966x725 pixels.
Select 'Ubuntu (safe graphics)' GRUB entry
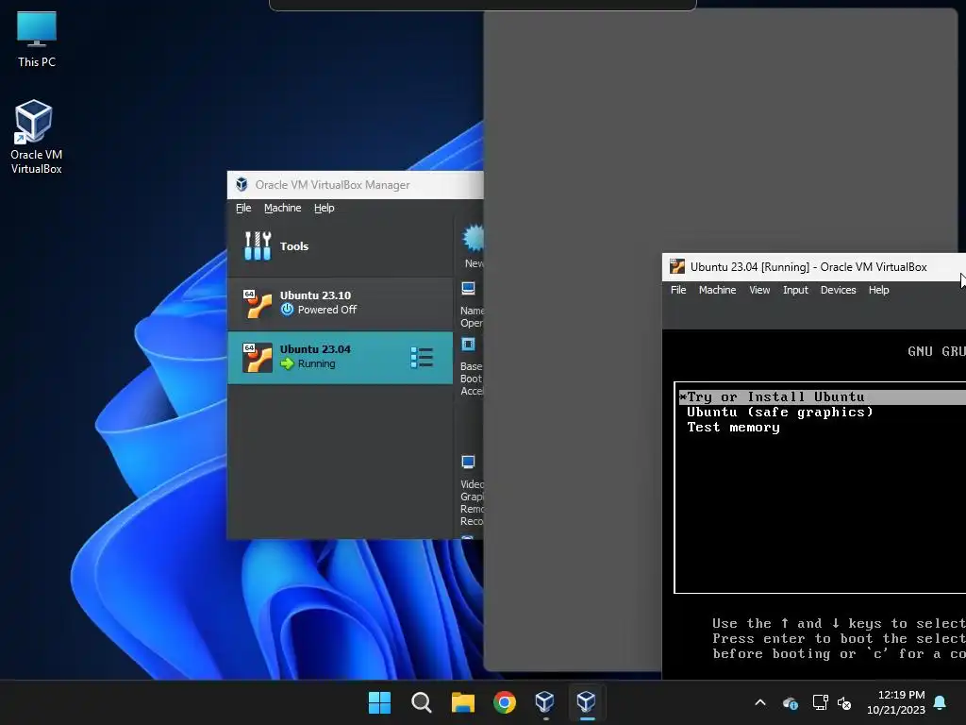780,412
